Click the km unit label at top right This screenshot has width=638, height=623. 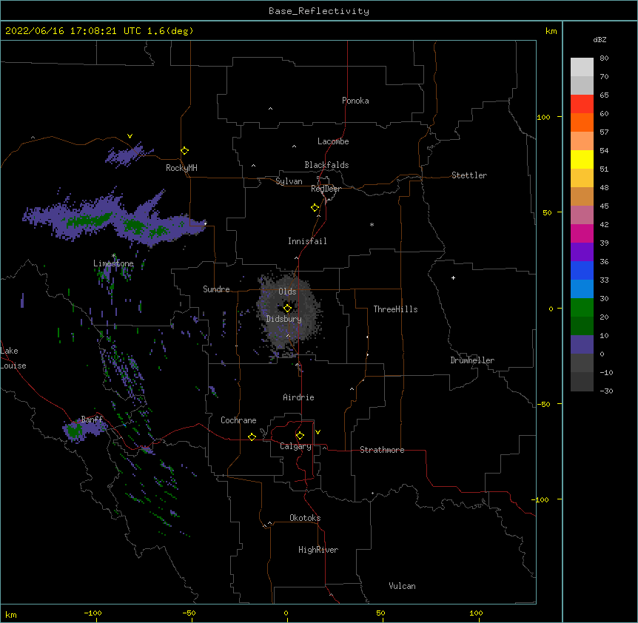click(x=551, y=31)
